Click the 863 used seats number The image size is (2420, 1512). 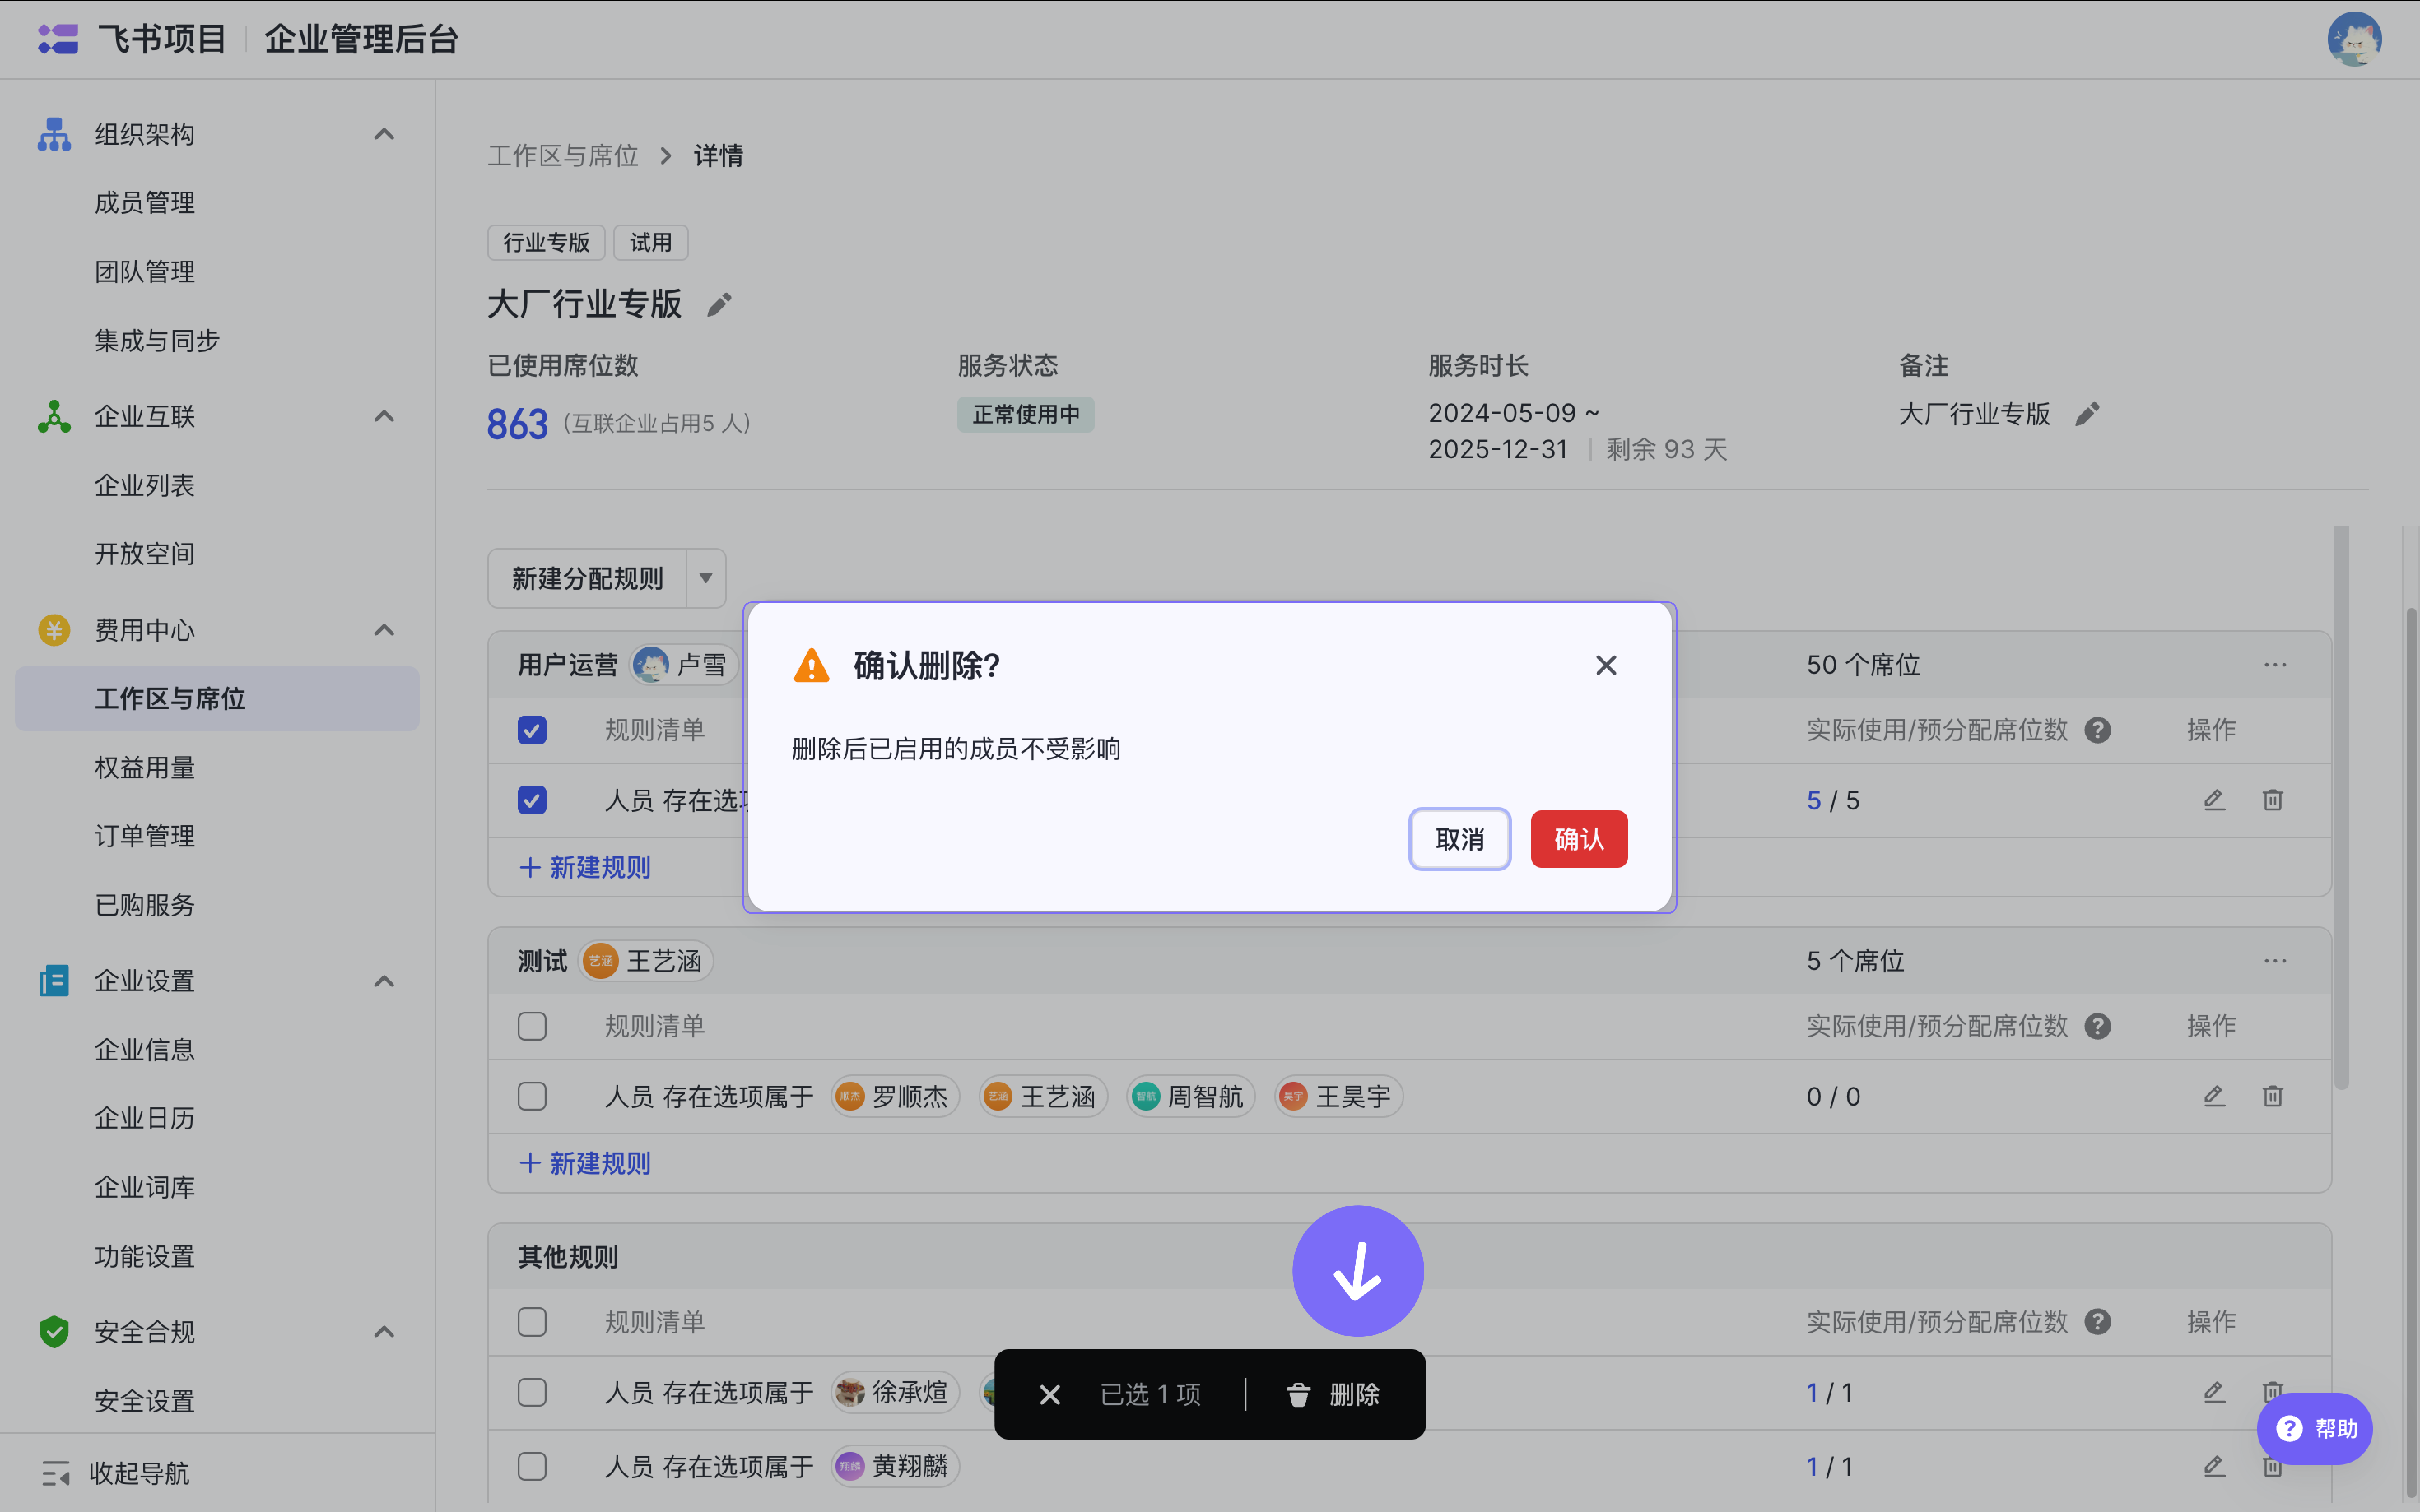pos(517,424)
